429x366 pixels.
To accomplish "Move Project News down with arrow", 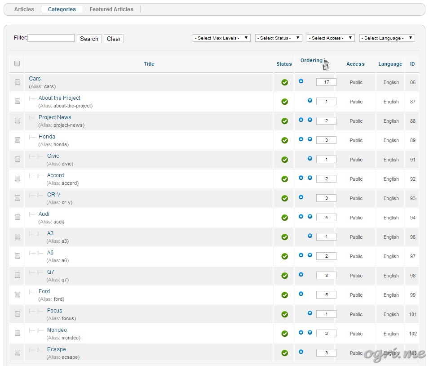I will [x=310, y=120].
